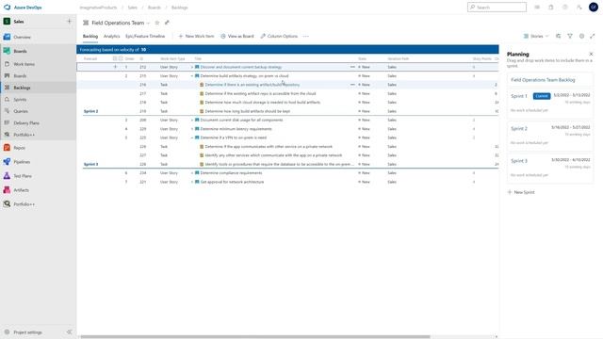This screenshot has height=339, width=603.
Task: Open Queries in the sidebar
Action: (21, 111)
